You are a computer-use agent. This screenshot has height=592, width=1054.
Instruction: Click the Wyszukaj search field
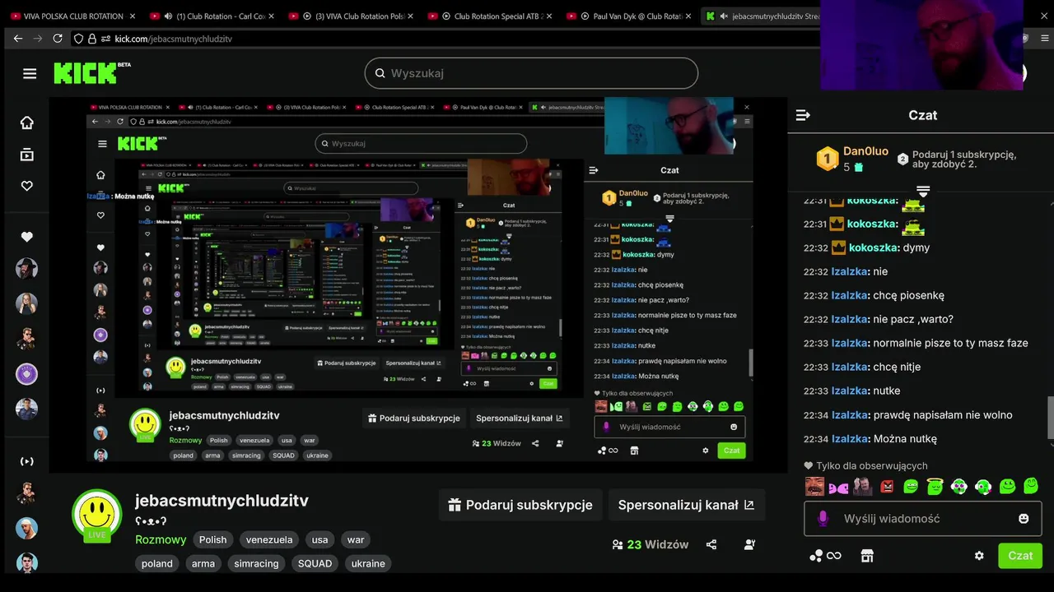531,73
